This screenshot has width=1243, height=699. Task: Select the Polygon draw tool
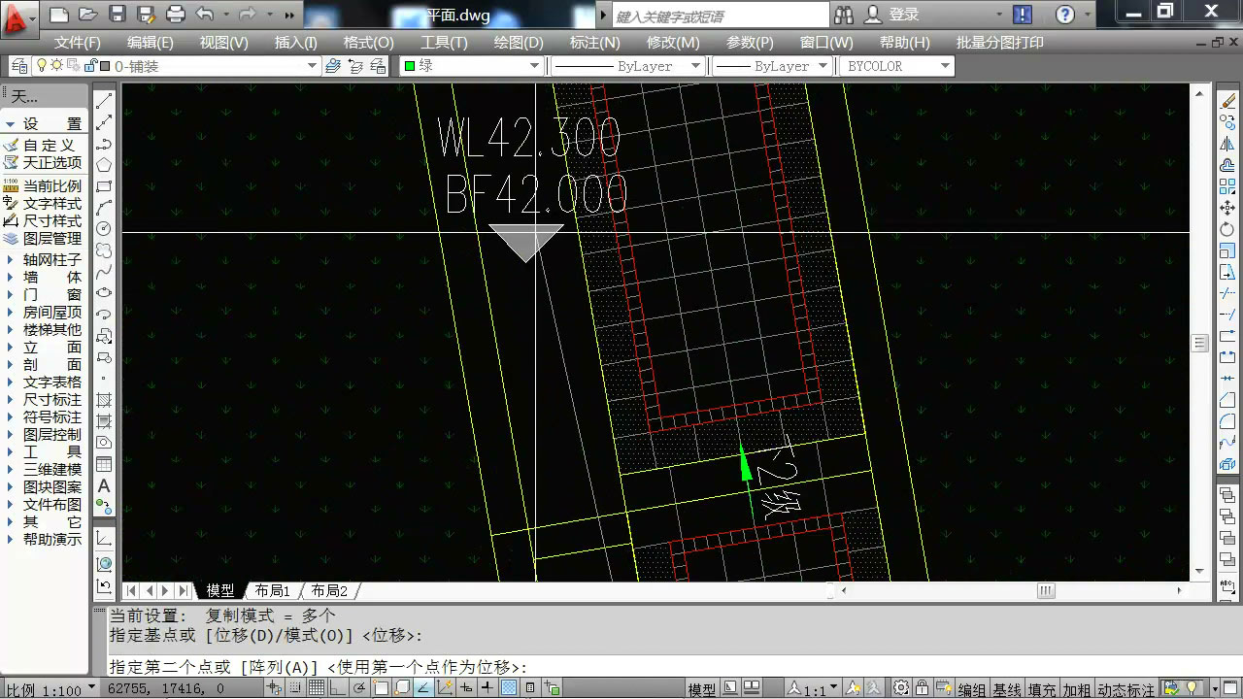tap(104, 165)
